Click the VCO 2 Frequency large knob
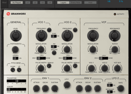The width and height of the screenshot is (131, 94). point(67,36)
